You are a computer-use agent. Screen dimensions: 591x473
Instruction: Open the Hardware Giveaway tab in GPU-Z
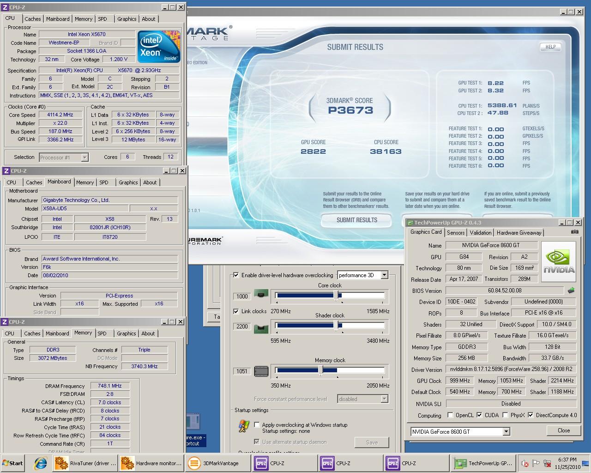tap(519, 233)
